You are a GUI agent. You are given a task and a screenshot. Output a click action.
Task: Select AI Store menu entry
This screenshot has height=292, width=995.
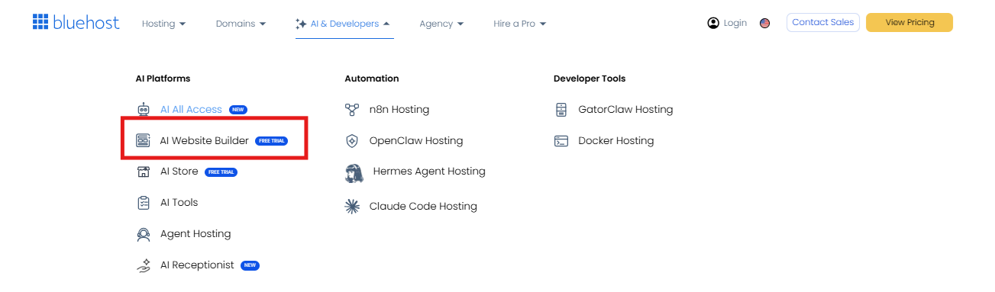click(x=179, y=172)
